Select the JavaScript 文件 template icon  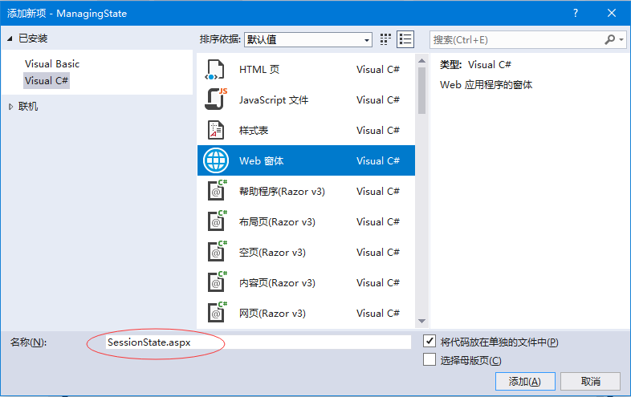click(x=214, y=100)
